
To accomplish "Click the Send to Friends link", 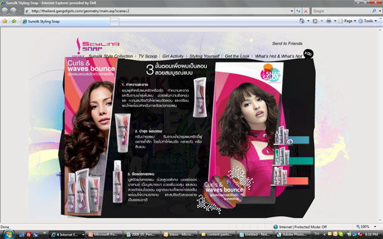I will point(287,43).
